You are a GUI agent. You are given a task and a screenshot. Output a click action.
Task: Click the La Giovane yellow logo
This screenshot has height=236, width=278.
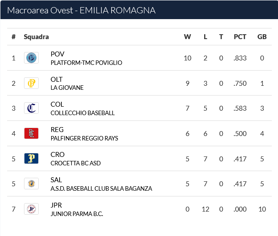(32, 83)
